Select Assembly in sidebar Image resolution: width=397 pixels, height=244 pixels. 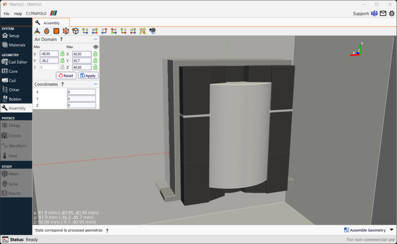click(16, 108)
